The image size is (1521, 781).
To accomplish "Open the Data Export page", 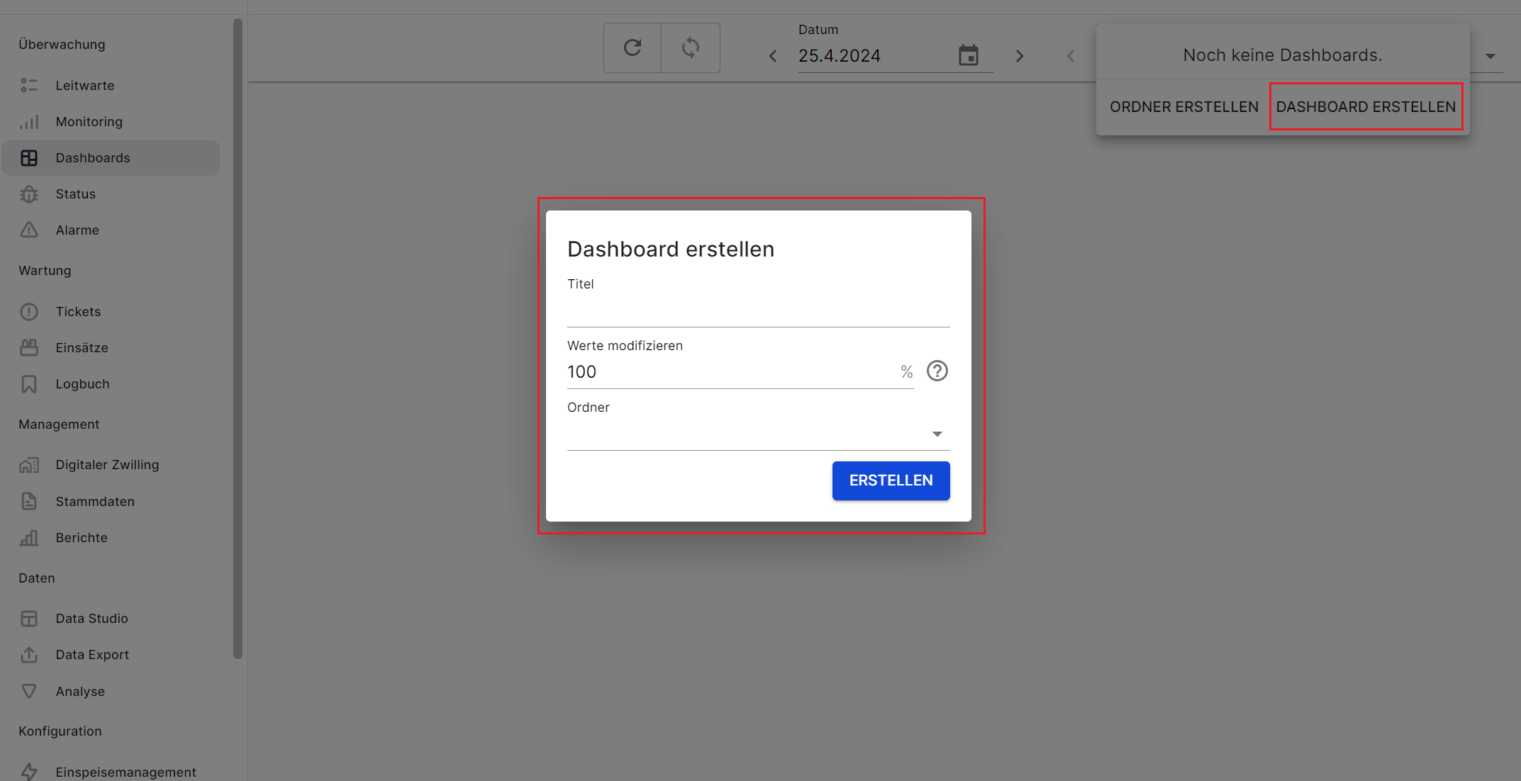I will click(92, 655).
